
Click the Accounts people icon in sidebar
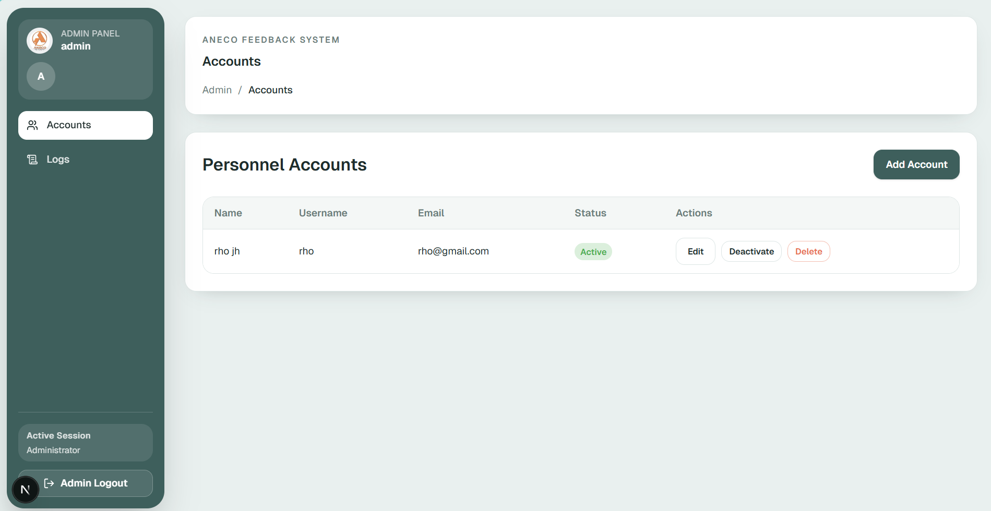(32, 125)
